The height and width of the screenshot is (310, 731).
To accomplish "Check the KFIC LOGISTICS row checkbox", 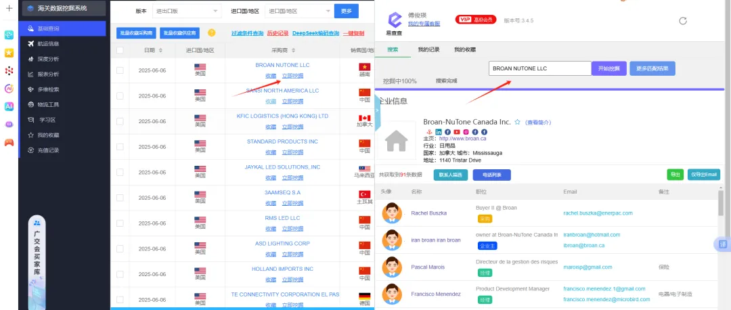I will tap(120, 121).
